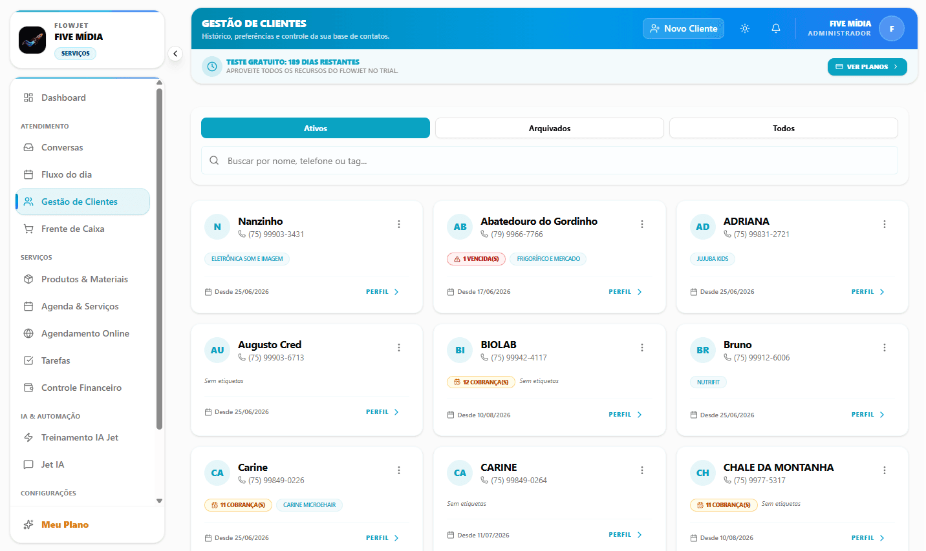The image size is (926, 551).
Task: Click the trial clock icon in banner
Action: pyautogui.click(x=212, y=67)
